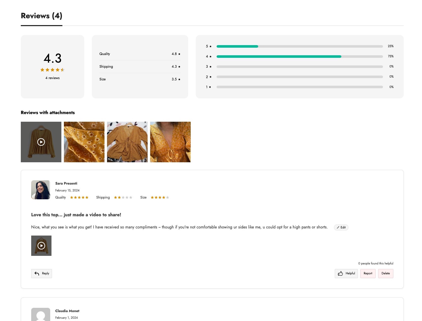Image resolution: width=422 pixels, height=321 pixels.
Task: Delete Sara Presenti's review
Action: coord(385,273)
